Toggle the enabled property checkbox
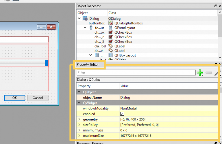This screenshot has width=222, height=144. coord(122,114)
